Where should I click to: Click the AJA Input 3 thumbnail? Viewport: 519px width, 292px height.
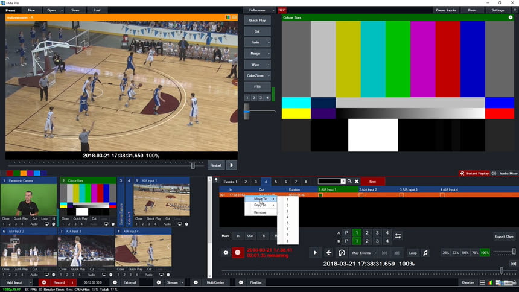click(86, 250)
